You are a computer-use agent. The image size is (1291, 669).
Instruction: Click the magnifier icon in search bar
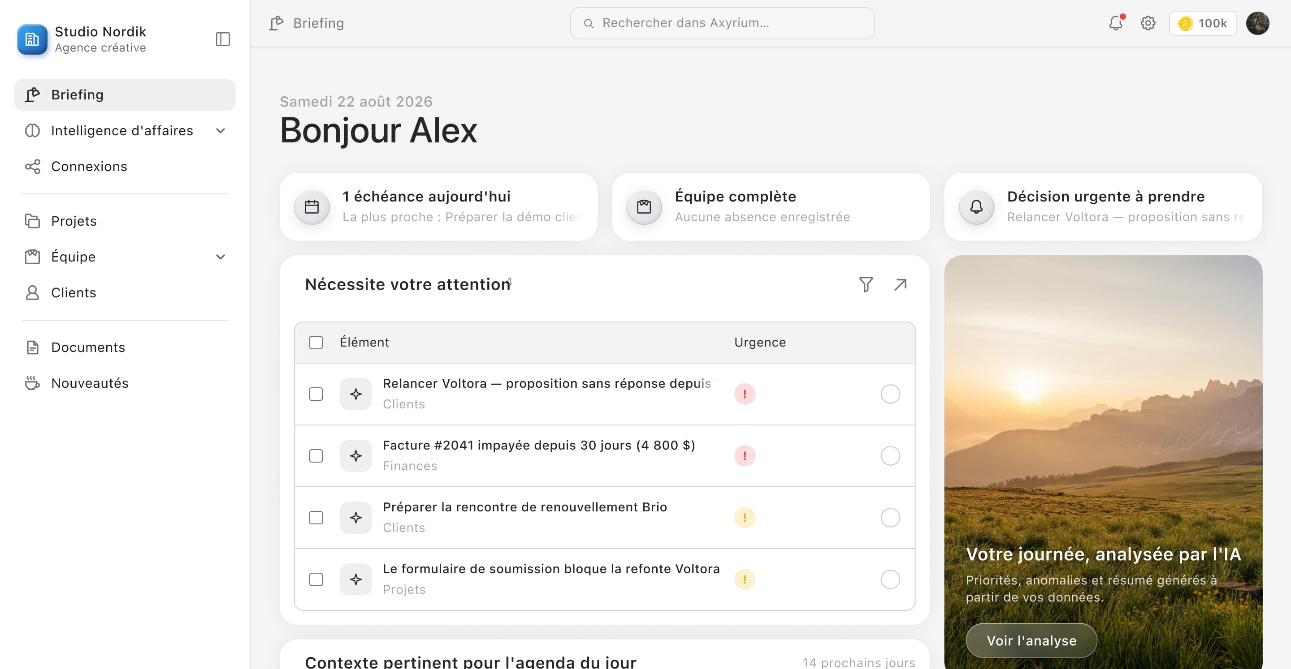pyautogui.click(x=589, y=23)
